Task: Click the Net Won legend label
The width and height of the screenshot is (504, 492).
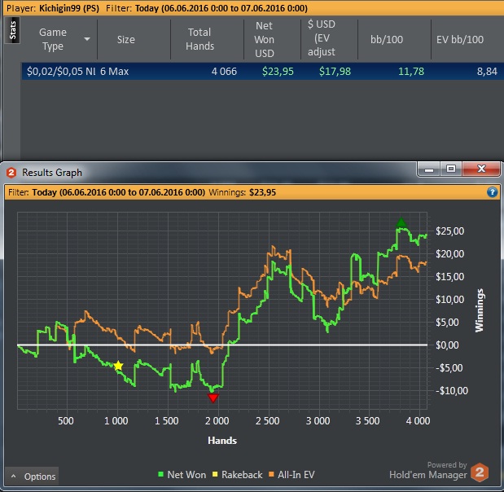Action: pos(186,475)
